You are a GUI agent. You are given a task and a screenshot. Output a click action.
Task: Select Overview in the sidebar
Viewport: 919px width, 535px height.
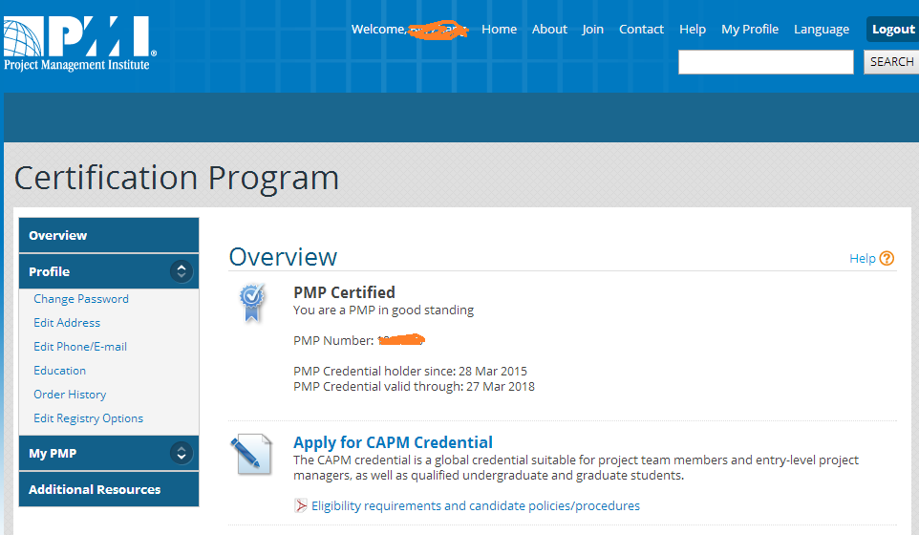pos(109,236)
